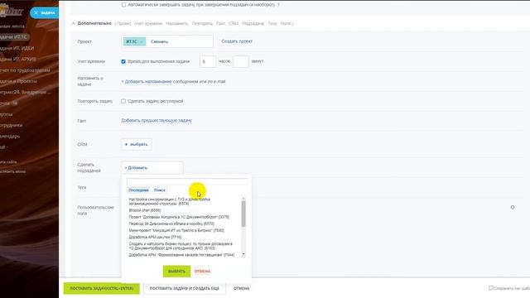The width and height of the screenshot is (530, 298).
Task: Click bottom bar 'Отмена' to discard task
Action: pos(241,289)
